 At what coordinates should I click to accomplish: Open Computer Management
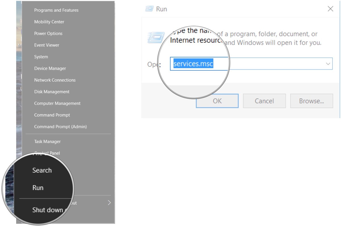57,103
